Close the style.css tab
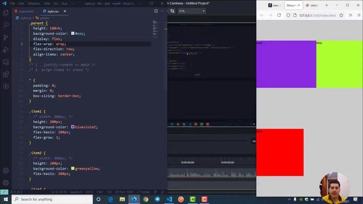This screenshot has height=204, width=363. [x=65, y=11]
